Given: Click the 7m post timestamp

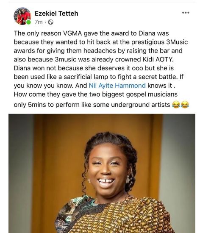Looking at the screenshot, I should (39, 22).
